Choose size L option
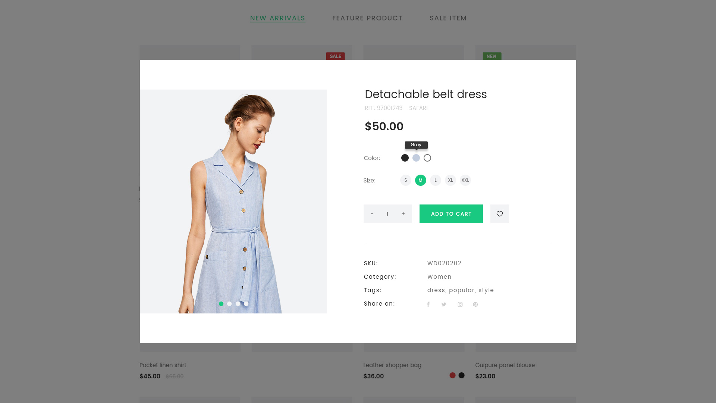Screen dimensions: 716x403 435,180
